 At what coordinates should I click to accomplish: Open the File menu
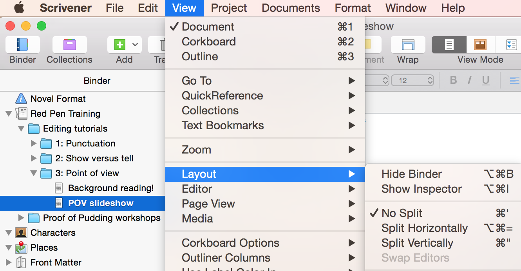(115, 8)
